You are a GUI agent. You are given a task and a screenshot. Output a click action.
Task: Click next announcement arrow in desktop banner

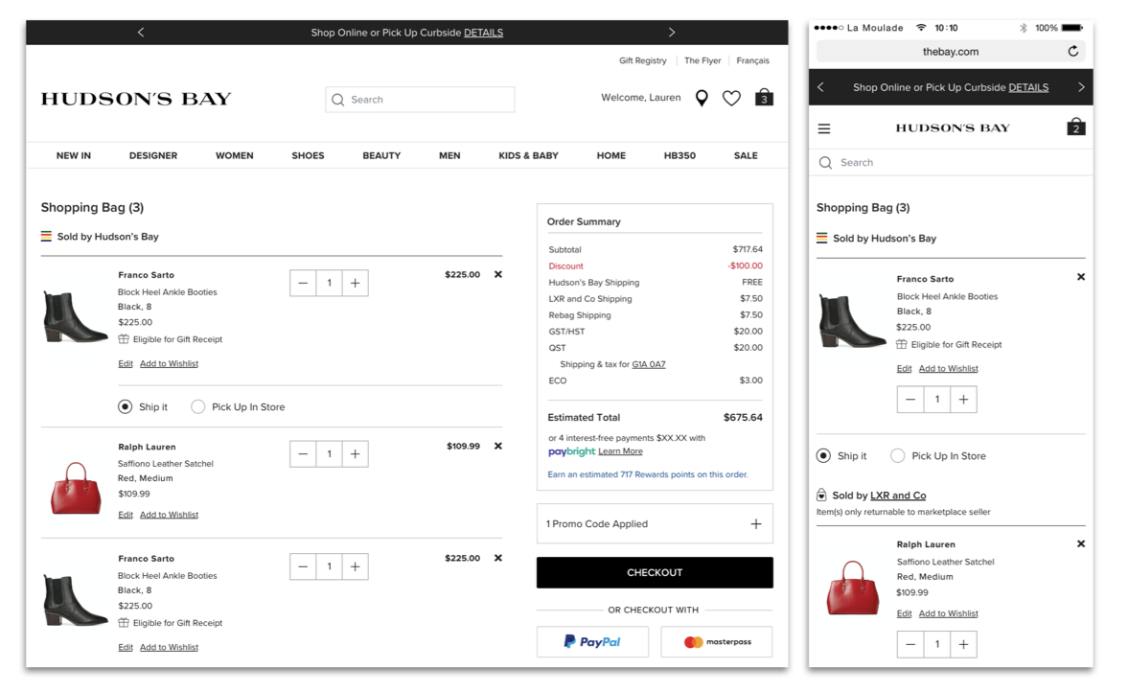tap(671, 32)
